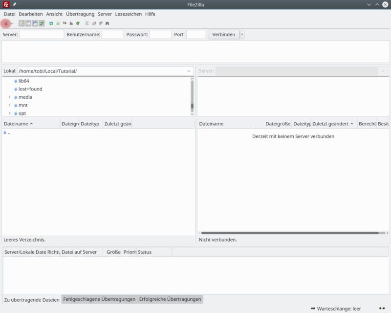The image size is (391, 313).
Task: Open the Lokal path dropdown arrow
Action: pyautogui.click(x=189, y=71)
